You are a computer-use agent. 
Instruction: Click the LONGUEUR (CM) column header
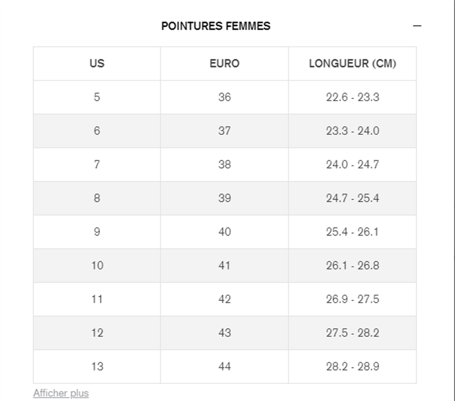pos(353,63)
